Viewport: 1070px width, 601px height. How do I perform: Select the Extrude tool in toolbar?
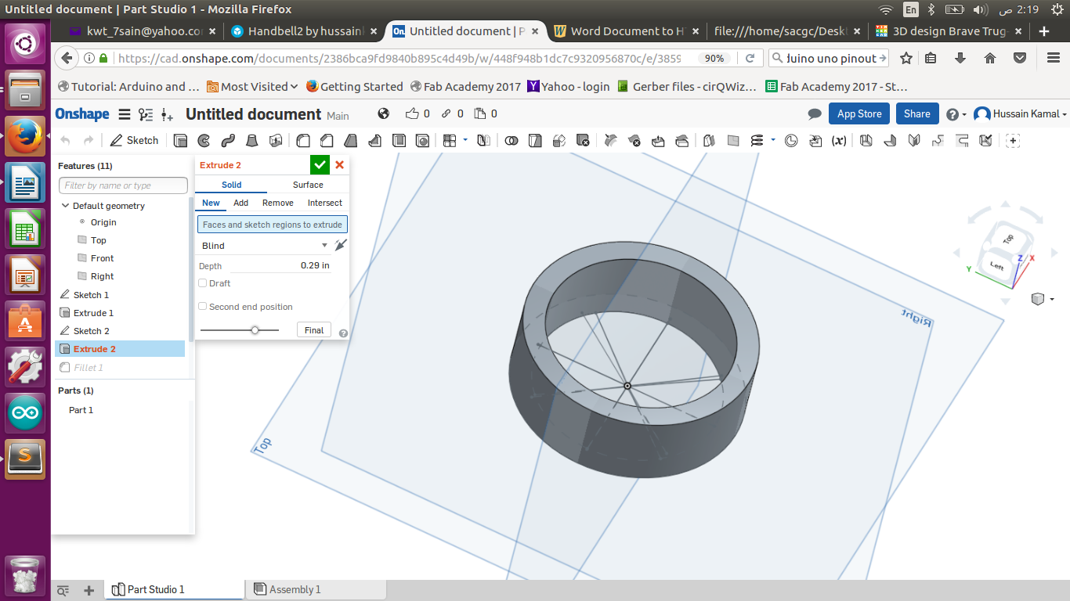181,141
